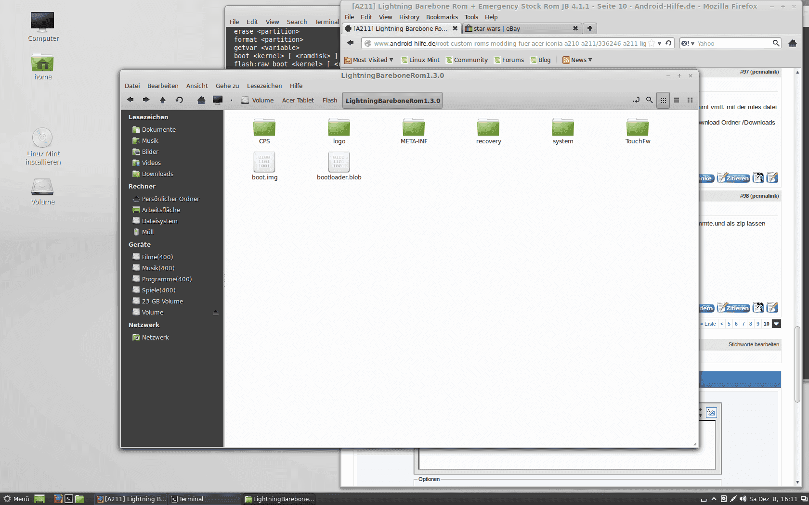809x505 pixels.
Task: Select the bootloader.blob file
Action: pyautogui.click(x=339, y=166)
